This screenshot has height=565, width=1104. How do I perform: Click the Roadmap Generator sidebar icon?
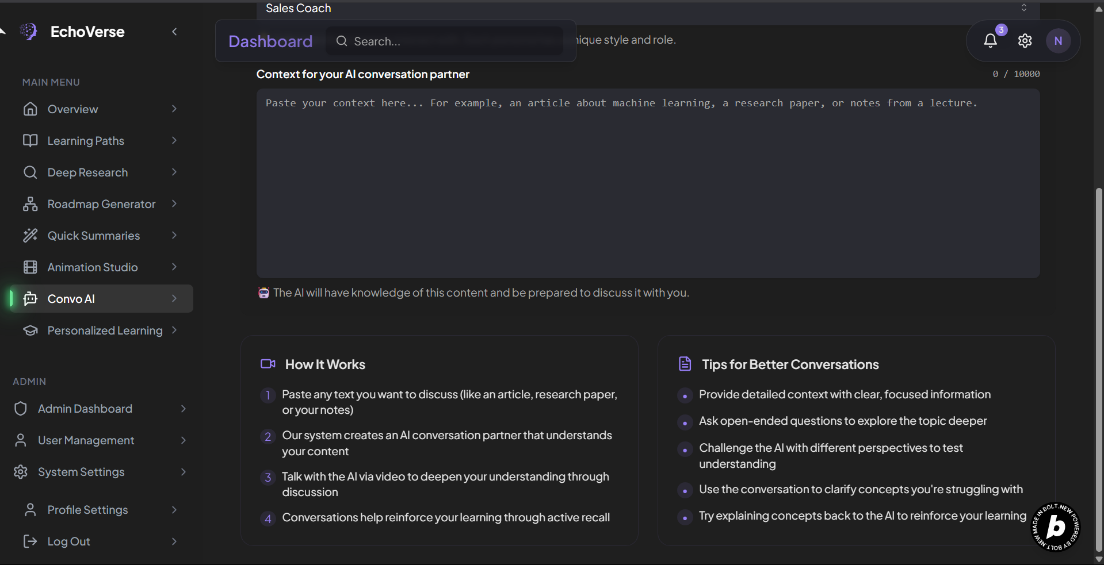tap(30, 204)
